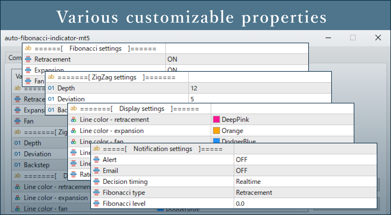Click the Deviation row icon in the background inputs list
This screenshot has width=391, height=215.
18,154
